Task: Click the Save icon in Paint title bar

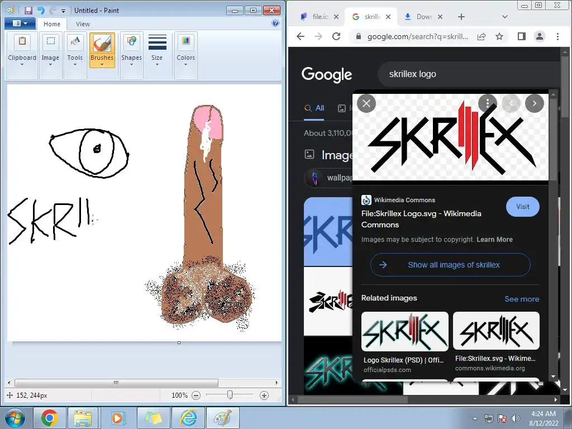Action: click(x=28, y=11)
